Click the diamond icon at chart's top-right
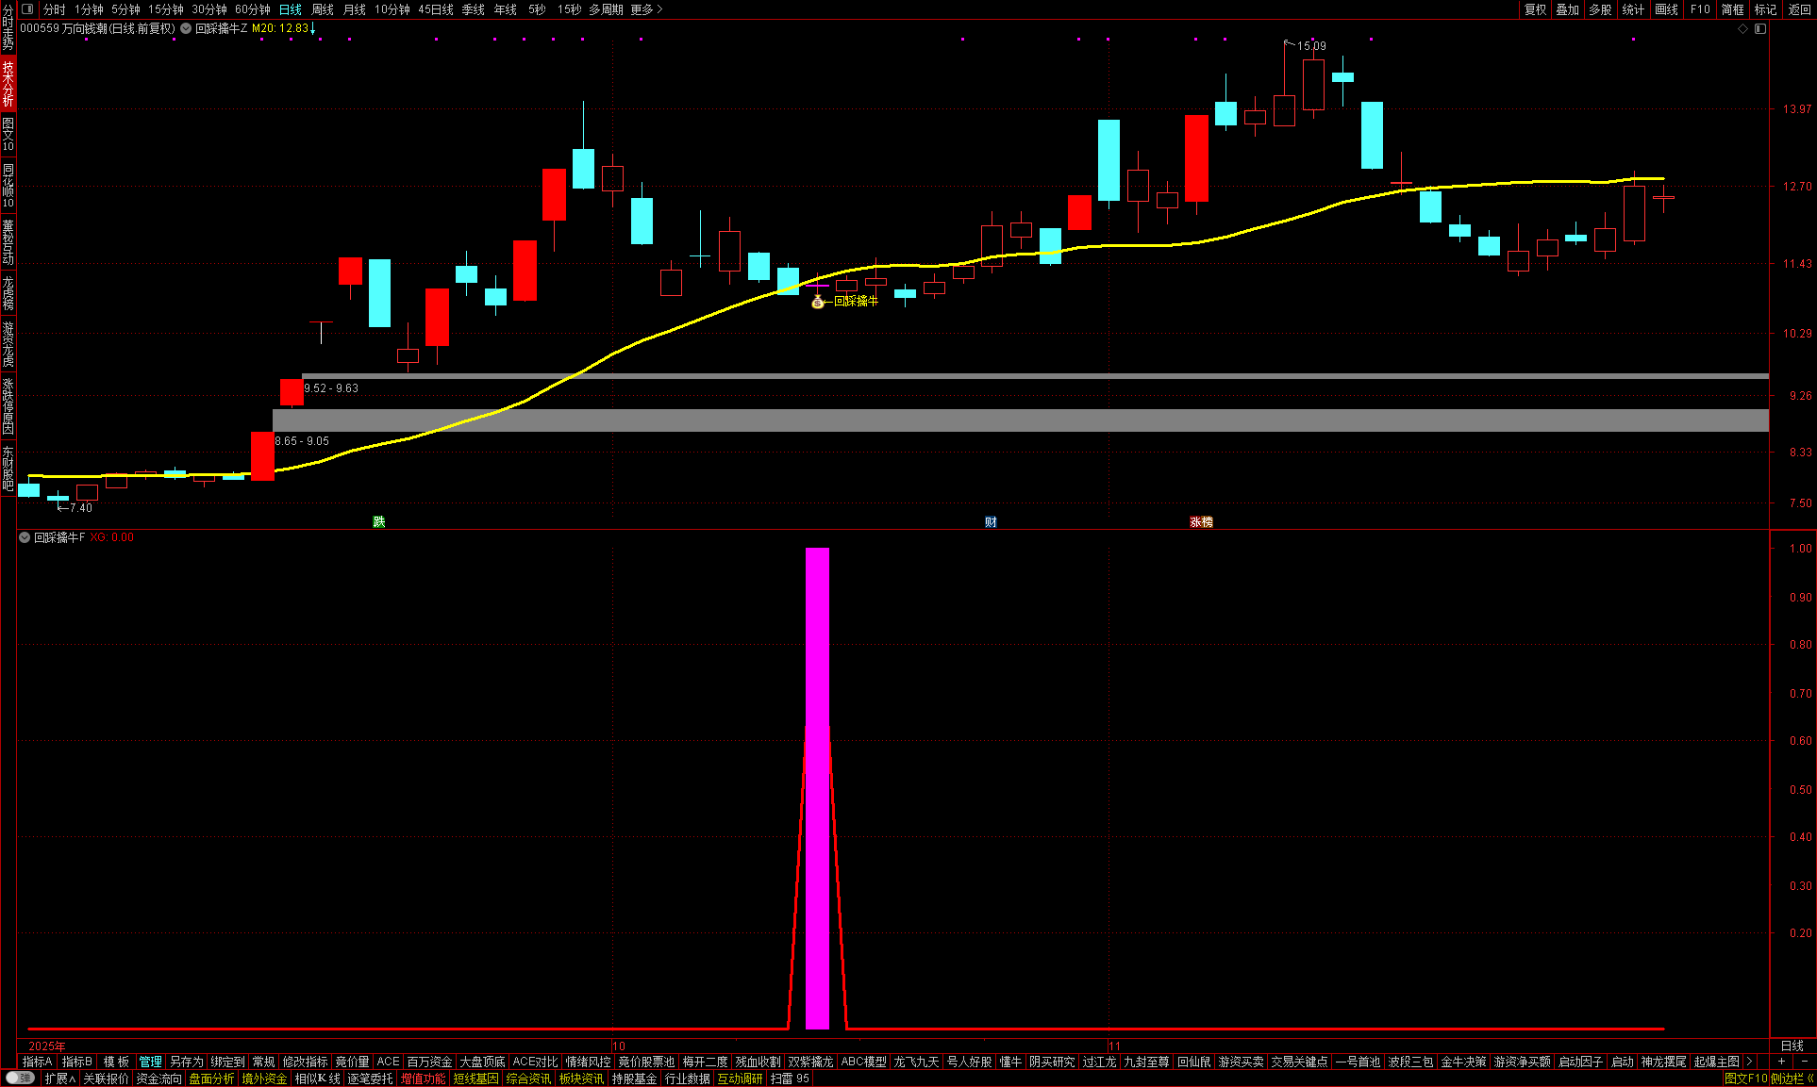The height and width of the screenshot is (1087, 1817). pyautogui.click(x=1743, y=29)
